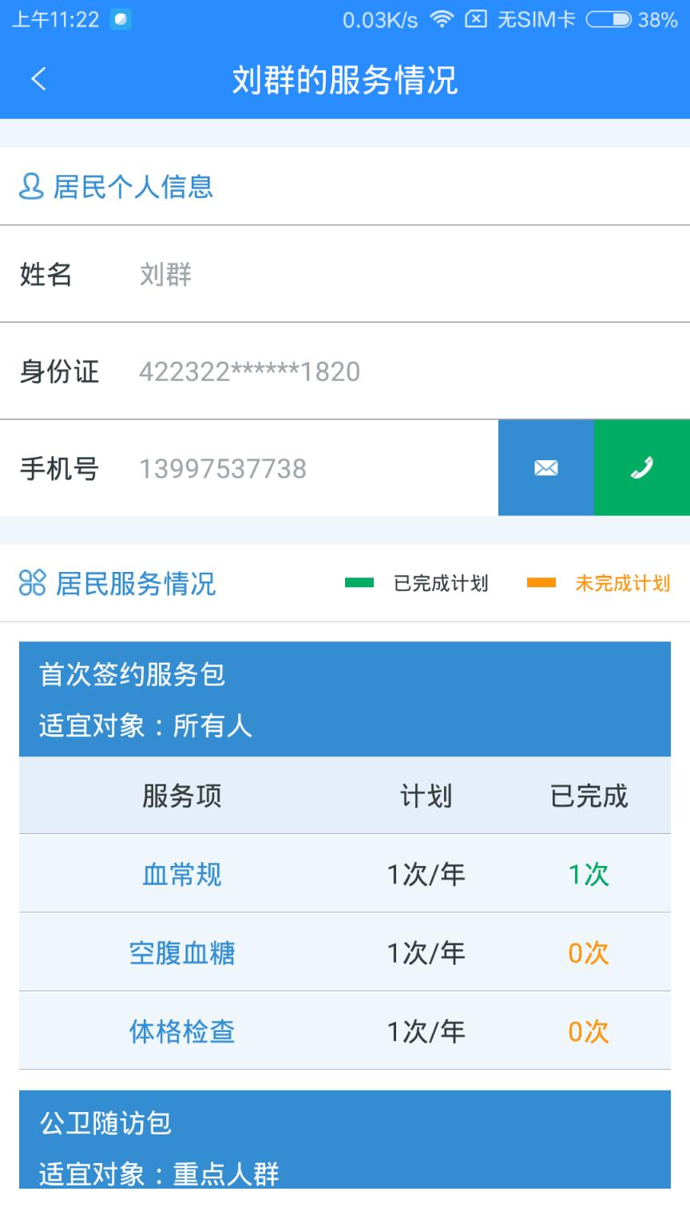
Task: View the 体格检查 service details
Action: pos(181,1032)
